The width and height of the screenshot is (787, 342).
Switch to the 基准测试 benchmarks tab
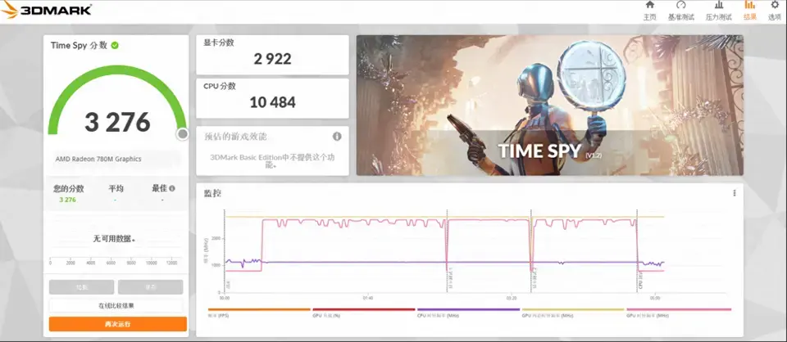coord(680,11)
